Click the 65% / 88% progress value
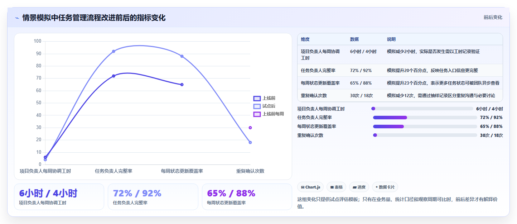This screenshot has width=517, height=224. pyautogui.click(x=491, y=127)
